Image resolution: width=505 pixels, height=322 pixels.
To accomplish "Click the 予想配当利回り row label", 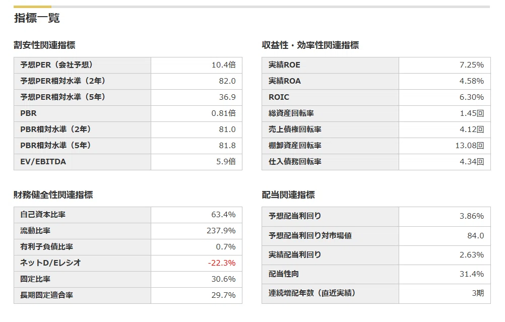I will [x=295, y=216].
